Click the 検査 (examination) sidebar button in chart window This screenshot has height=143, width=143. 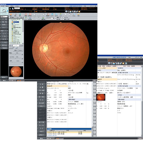[41, 94]
